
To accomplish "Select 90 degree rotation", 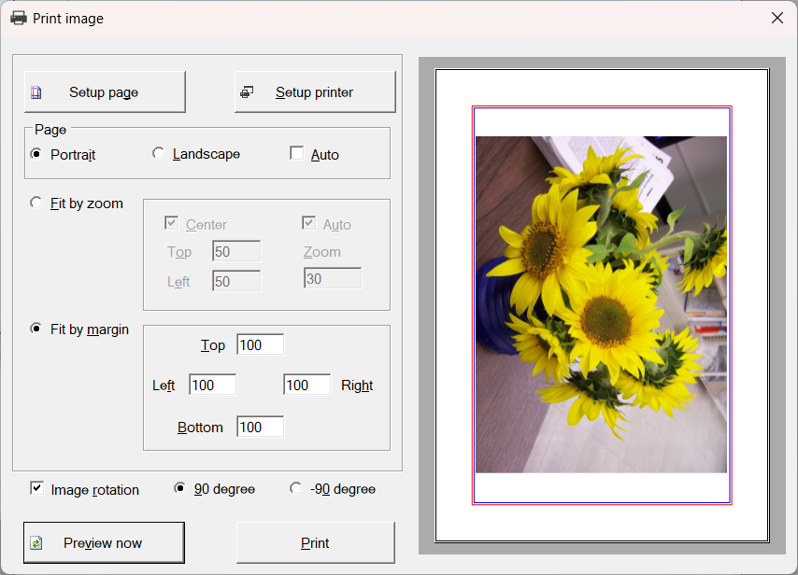I will (x=180, y=488).
